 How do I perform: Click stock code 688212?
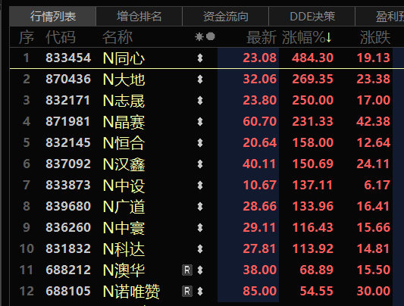68,270
